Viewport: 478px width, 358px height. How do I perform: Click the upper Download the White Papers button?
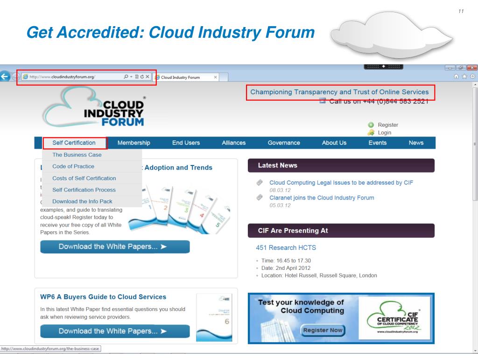click(115, 247)
